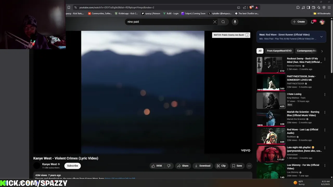This screenshot has width=333, height=187.
Task: Click the dislike thumbs-down button
Action: click(x=169, y=166)
